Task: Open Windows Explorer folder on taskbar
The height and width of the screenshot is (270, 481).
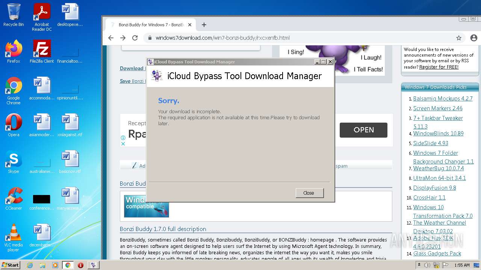Action: tap(42, 265)
